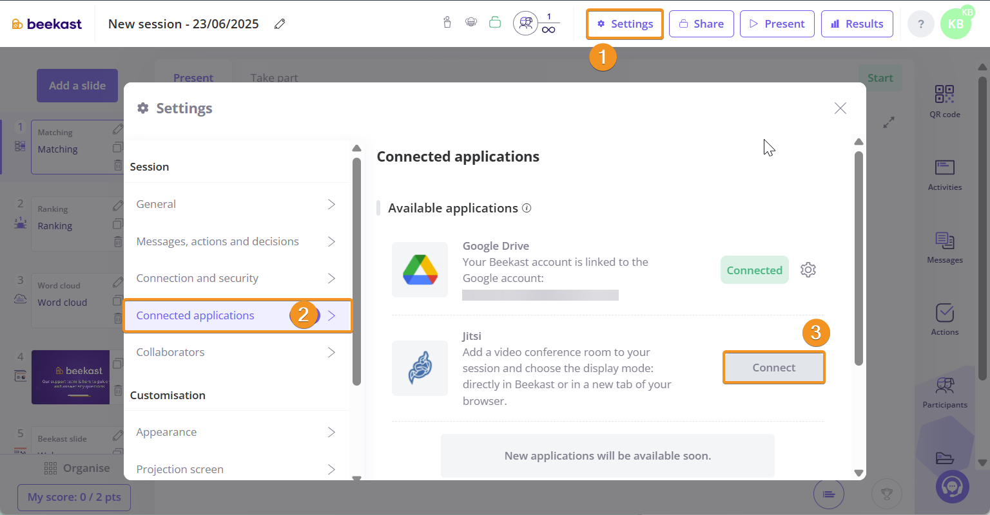Image resolution: width=990 pixels, height=515 pixels.
Task: Click the 'Available applications' heading
Action: coord(453,208)
